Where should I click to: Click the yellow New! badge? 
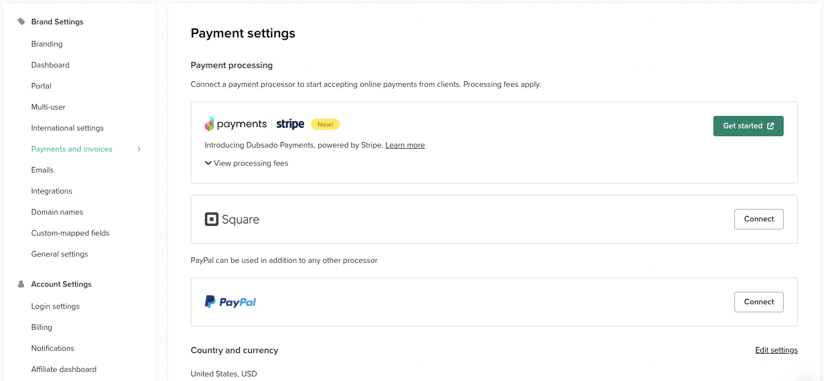tap(325, 124)
